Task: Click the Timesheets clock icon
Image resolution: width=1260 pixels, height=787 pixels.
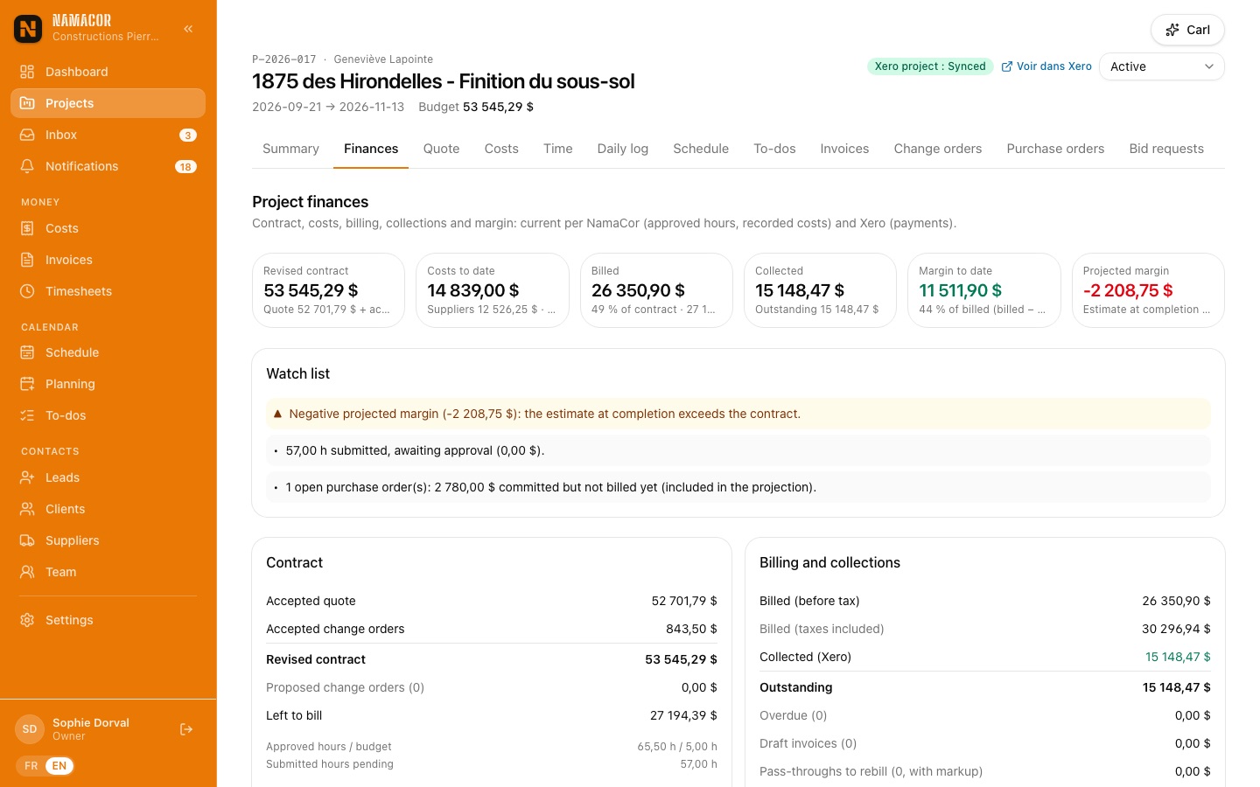Action: [27, 291]
